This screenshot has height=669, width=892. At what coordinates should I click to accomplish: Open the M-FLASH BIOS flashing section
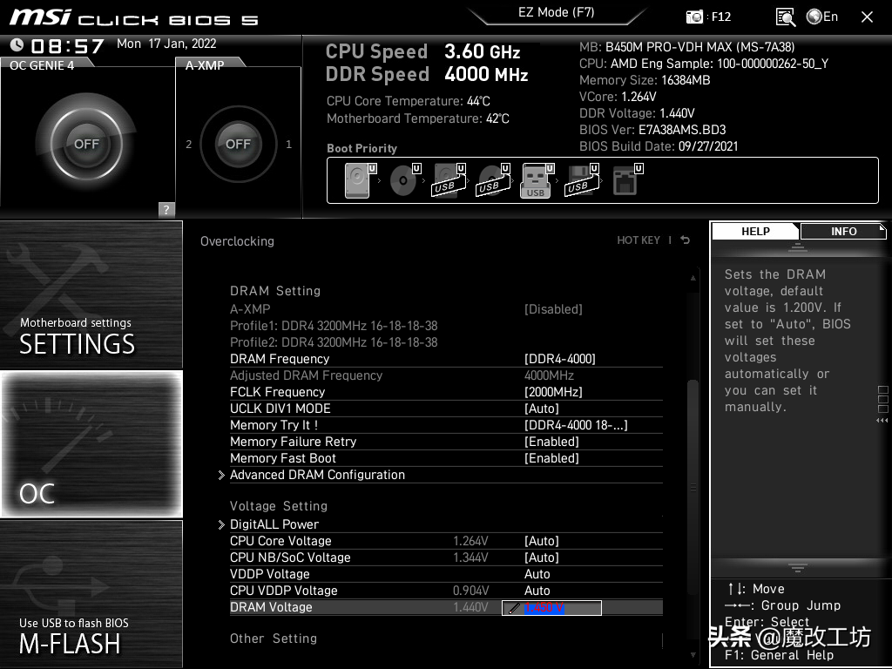point(91,593)
